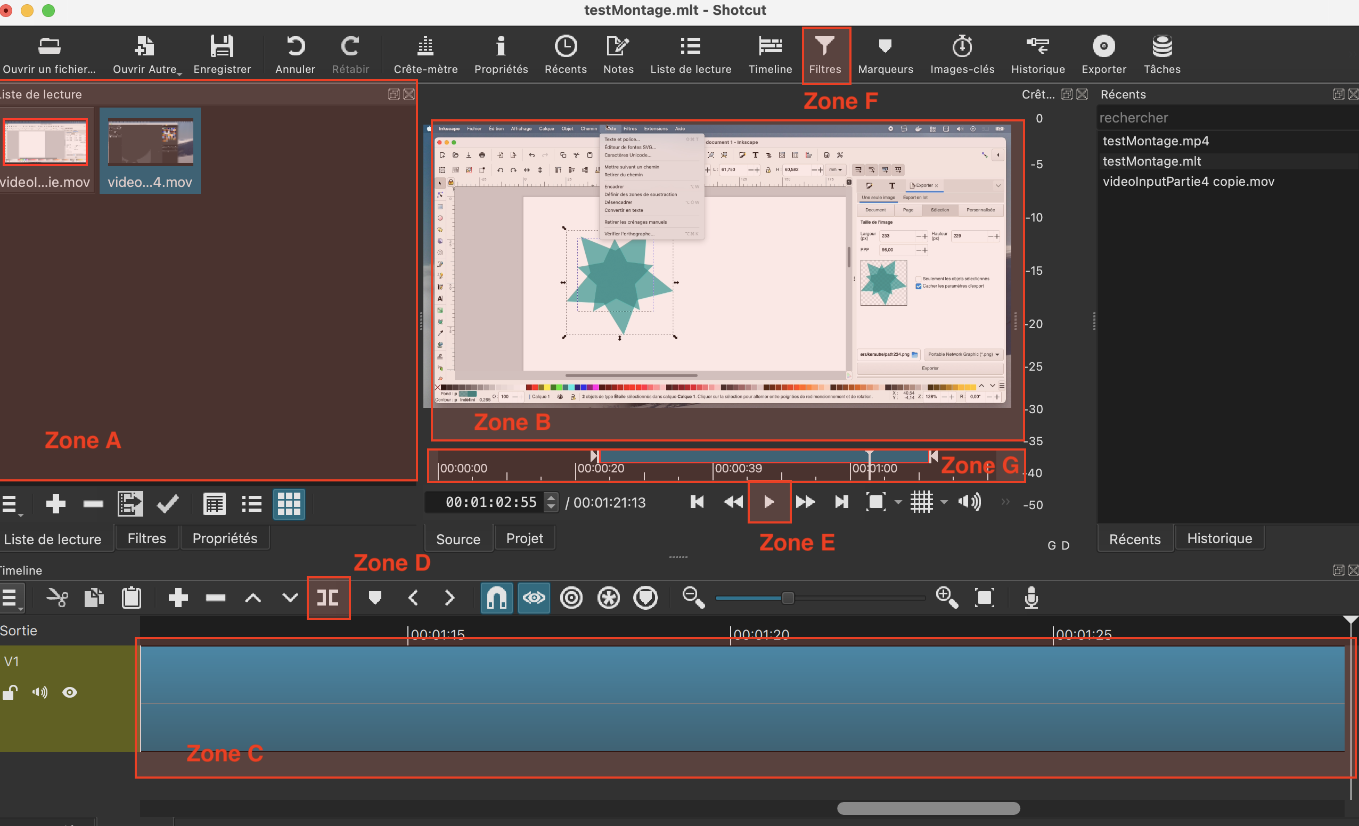The width and height of the screenshot is (1359, 826).
Task: Open the Images-clés keyframes panel
Action: click(x=962, y=55)
